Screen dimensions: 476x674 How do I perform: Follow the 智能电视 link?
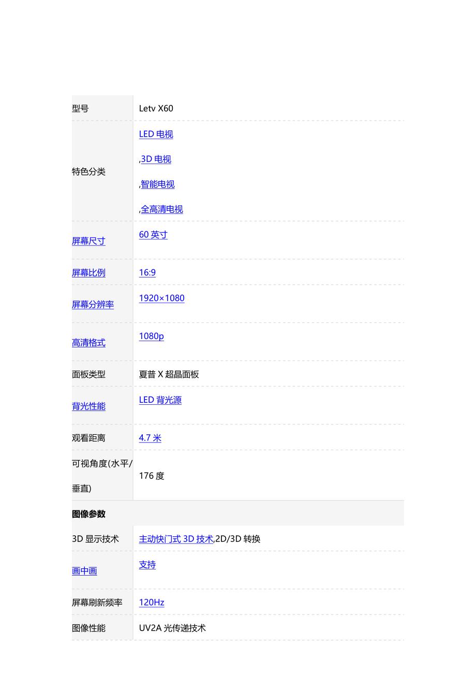click(158, 184)
